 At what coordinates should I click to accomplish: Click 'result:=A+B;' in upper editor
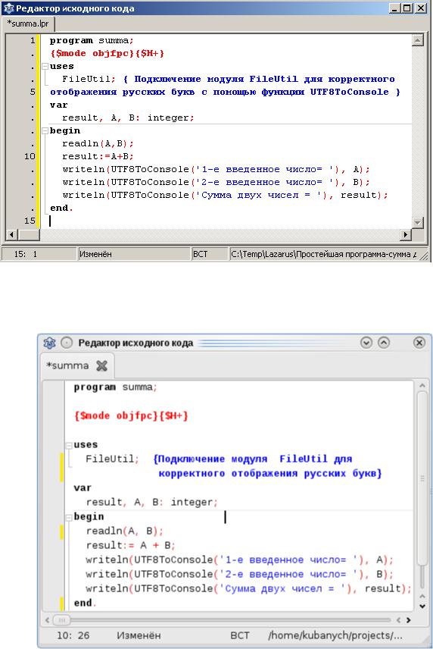click(x=98, y=156)
